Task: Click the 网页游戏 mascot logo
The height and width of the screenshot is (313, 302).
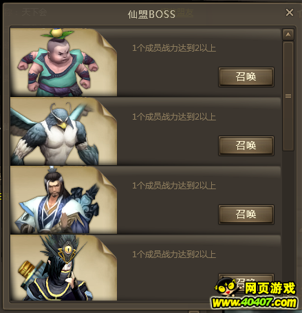Action: (x=255, y=288)
